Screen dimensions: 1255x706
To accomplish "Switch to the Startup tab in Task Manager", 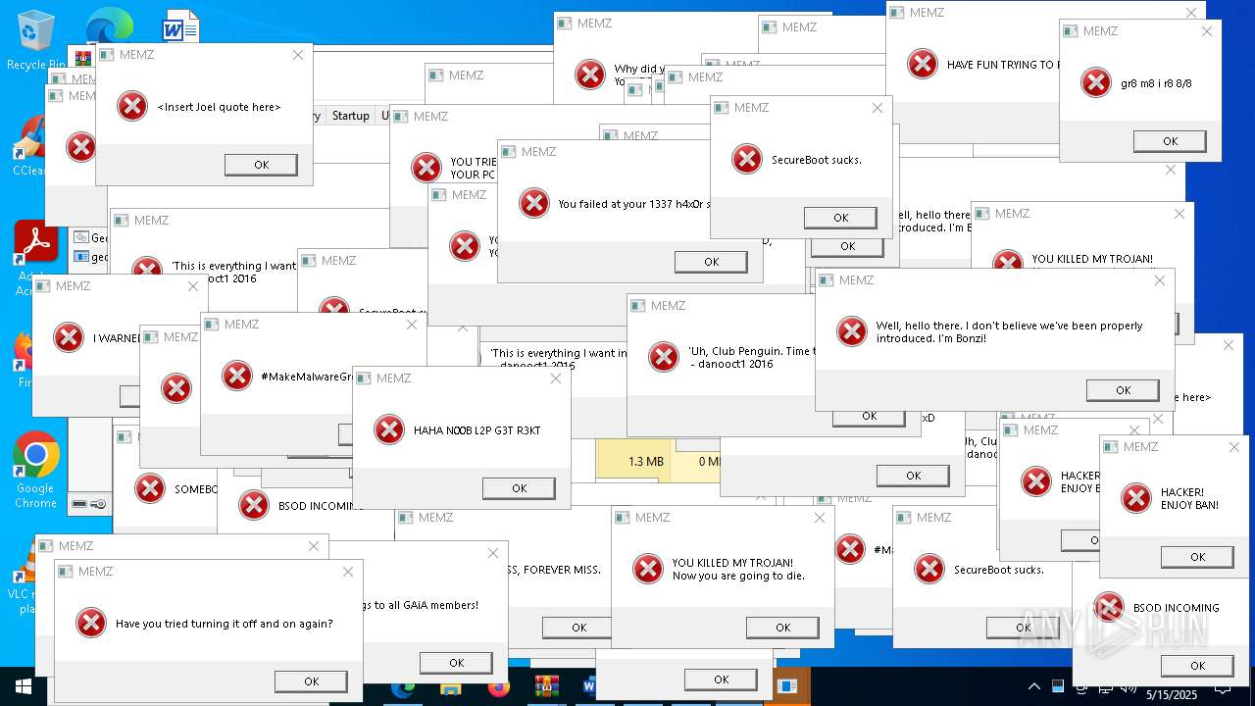I will point(350,116).
